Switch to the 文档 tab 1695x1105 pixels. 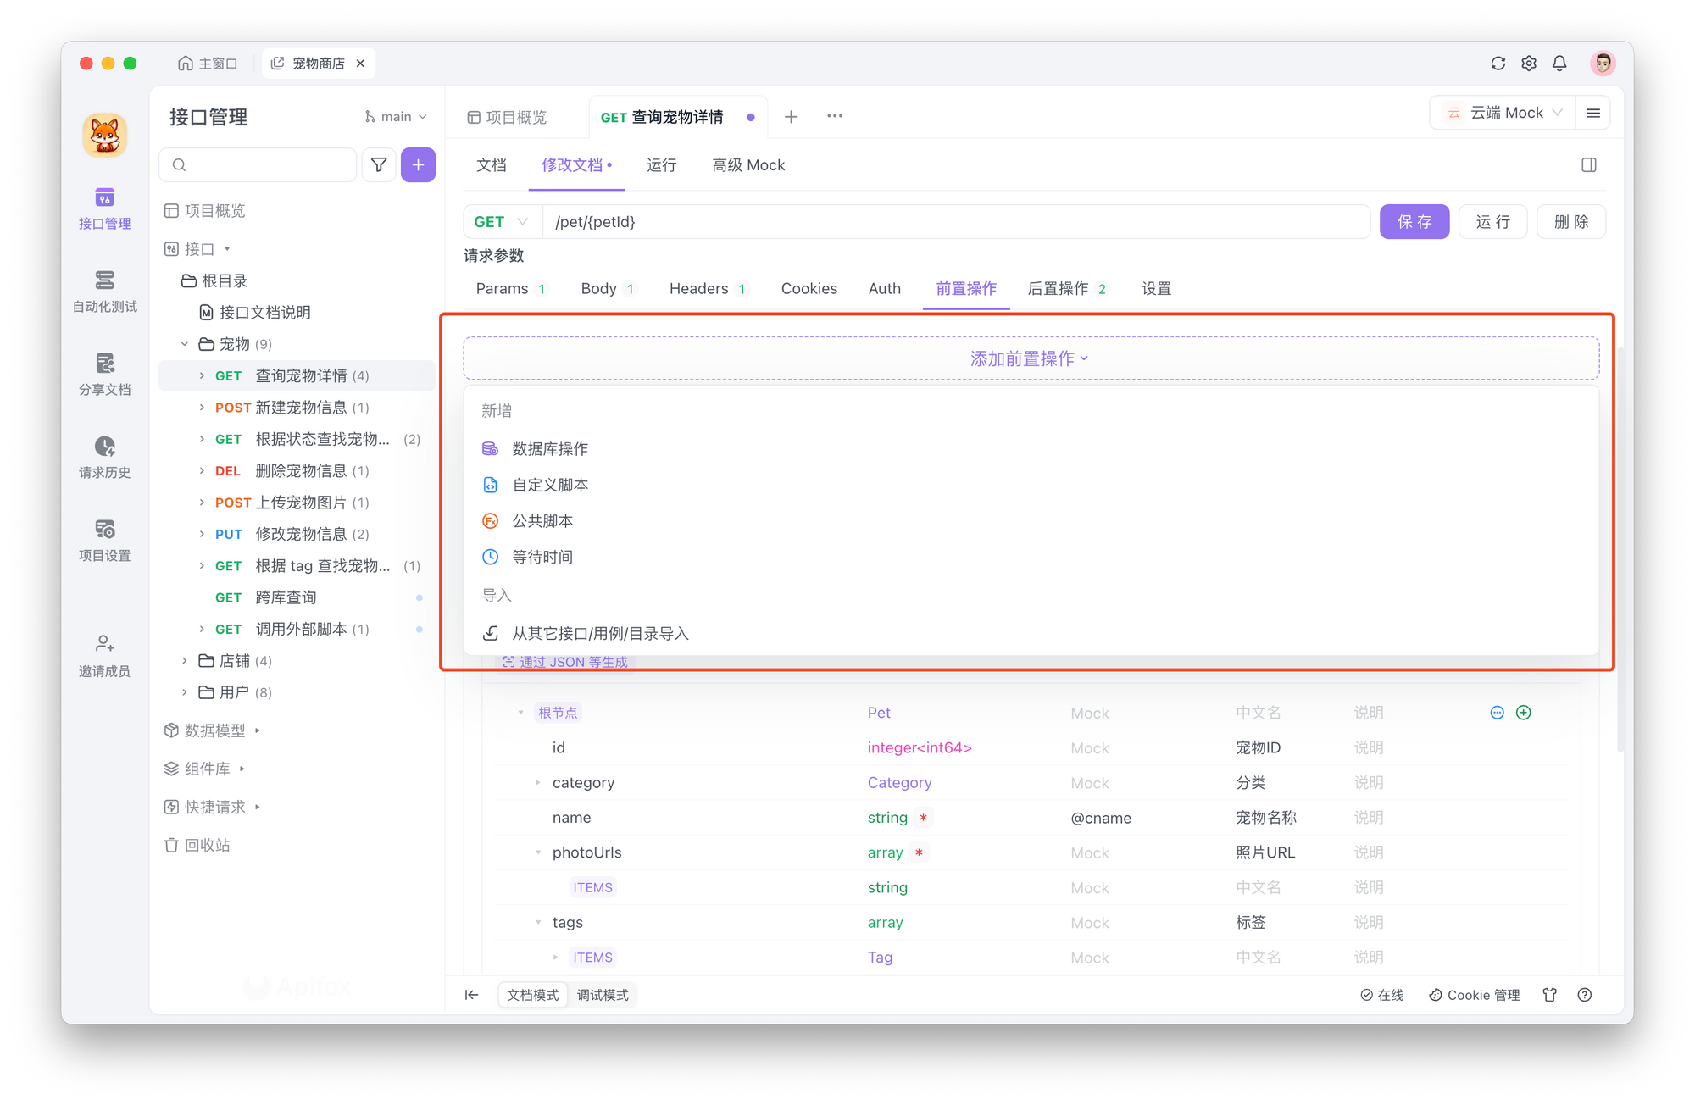[492, 165]
